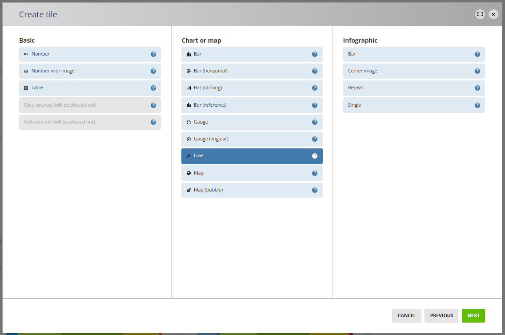Pick the Center image infographic
This screenshot has height=335, width=505.
414,71
